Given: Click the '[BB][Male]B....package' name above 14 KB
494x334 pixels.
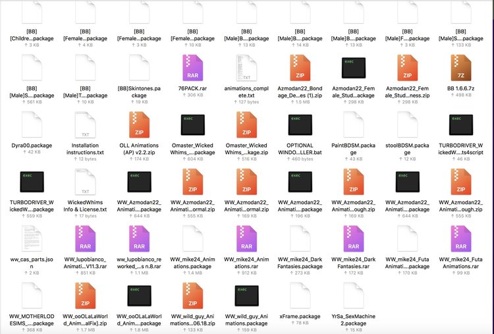Looking at the screenshot, I should pyautogui.click(x=300, y=35).
